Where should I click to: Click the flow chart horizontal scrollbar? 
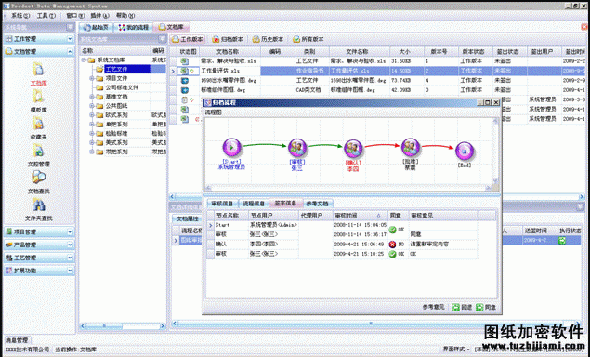coord(348,188)
